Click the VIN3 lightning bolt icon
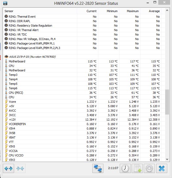The width and height of the screenshot is (172, 178). tap(6, 160)
